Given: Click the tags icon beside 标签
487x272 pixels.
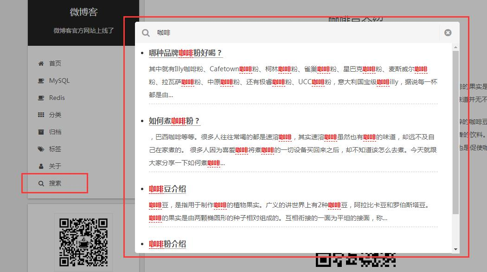Looking at the screenshot, I should click(x=41, y=149).
